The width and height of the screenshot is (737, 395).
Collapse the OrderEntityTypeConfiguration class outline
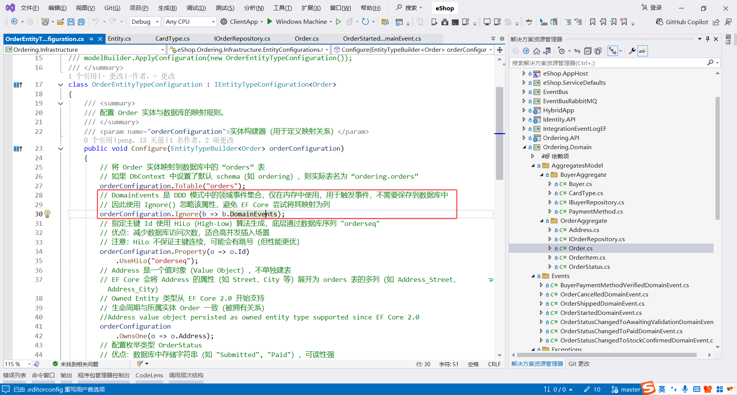(61, 85)
